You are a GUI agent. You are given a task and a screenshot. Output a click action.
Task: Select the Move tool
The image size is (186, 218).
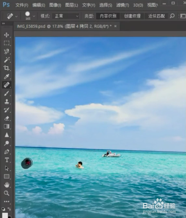[6, 35]
